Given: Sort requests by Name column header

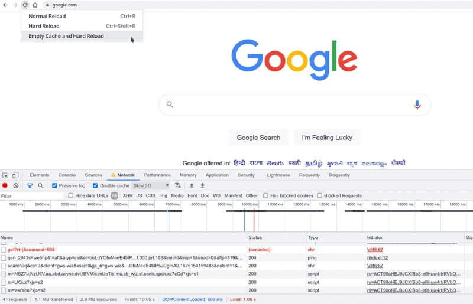Looking at the screenshot, I should (x=123, y=237).
